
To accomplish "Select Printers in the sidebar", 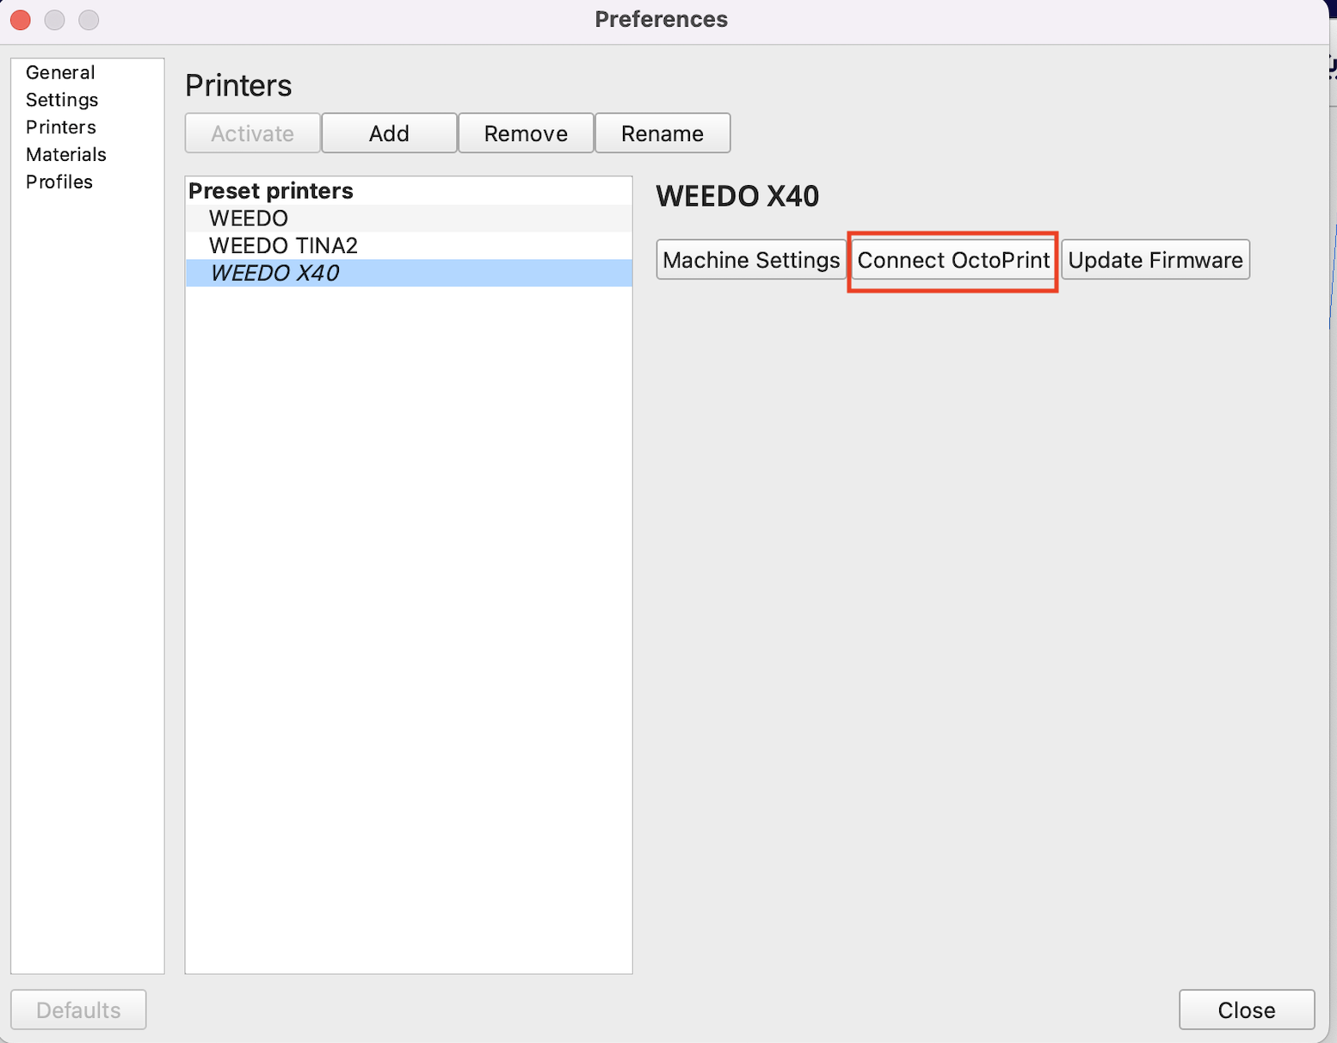I will click(61, 127).
